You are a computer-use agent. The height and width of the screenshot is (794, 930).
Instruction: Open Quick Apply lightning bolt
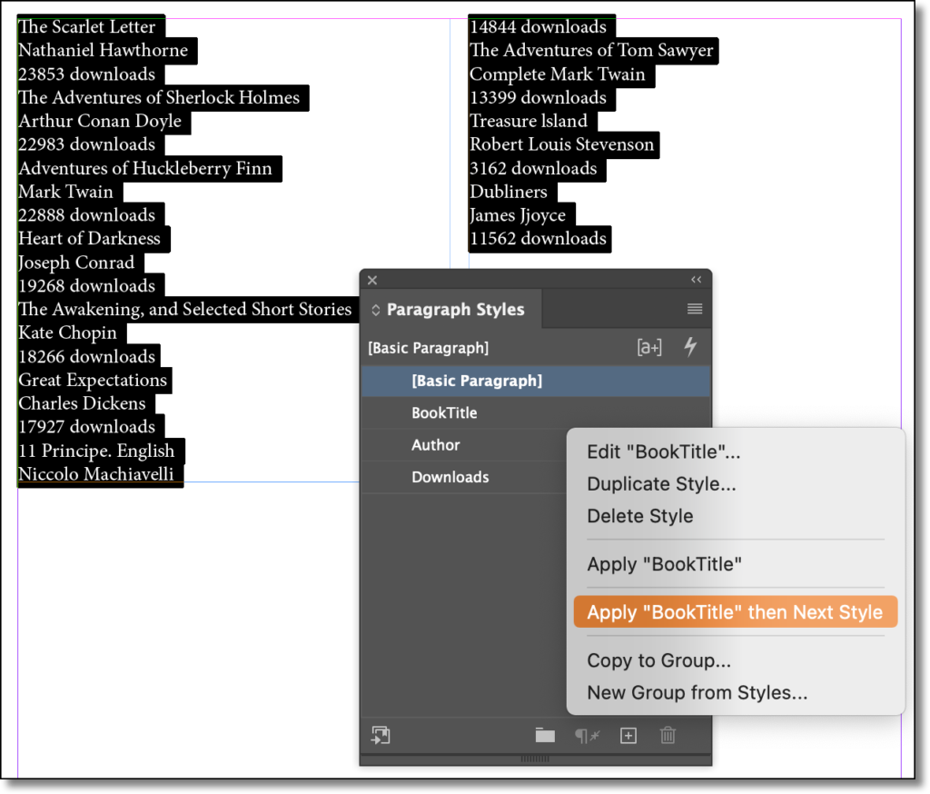690,346
